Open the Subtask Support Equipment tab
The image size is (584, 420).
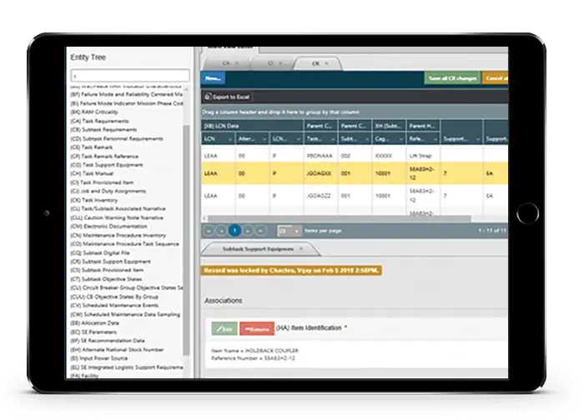coord(258,249)
